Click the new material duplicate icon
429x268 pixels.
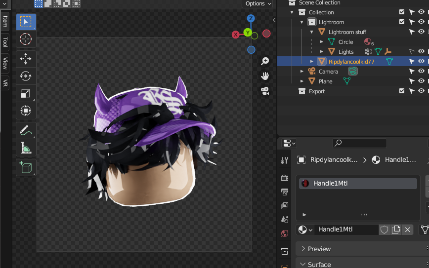coord(396,230)
